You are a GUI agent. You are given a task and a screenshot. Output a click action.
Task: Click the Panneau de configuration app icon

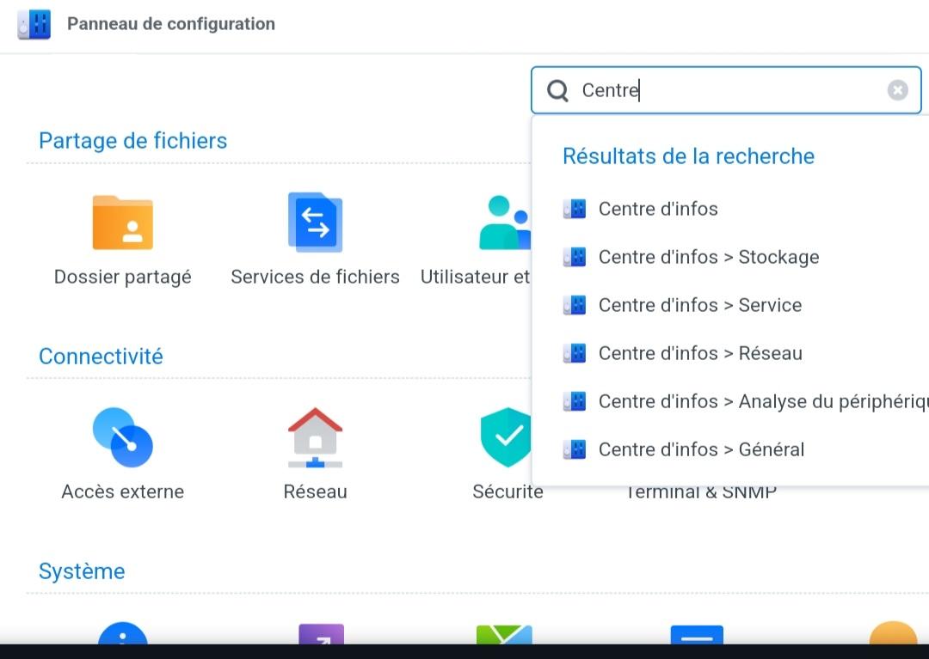pos(34,24)
